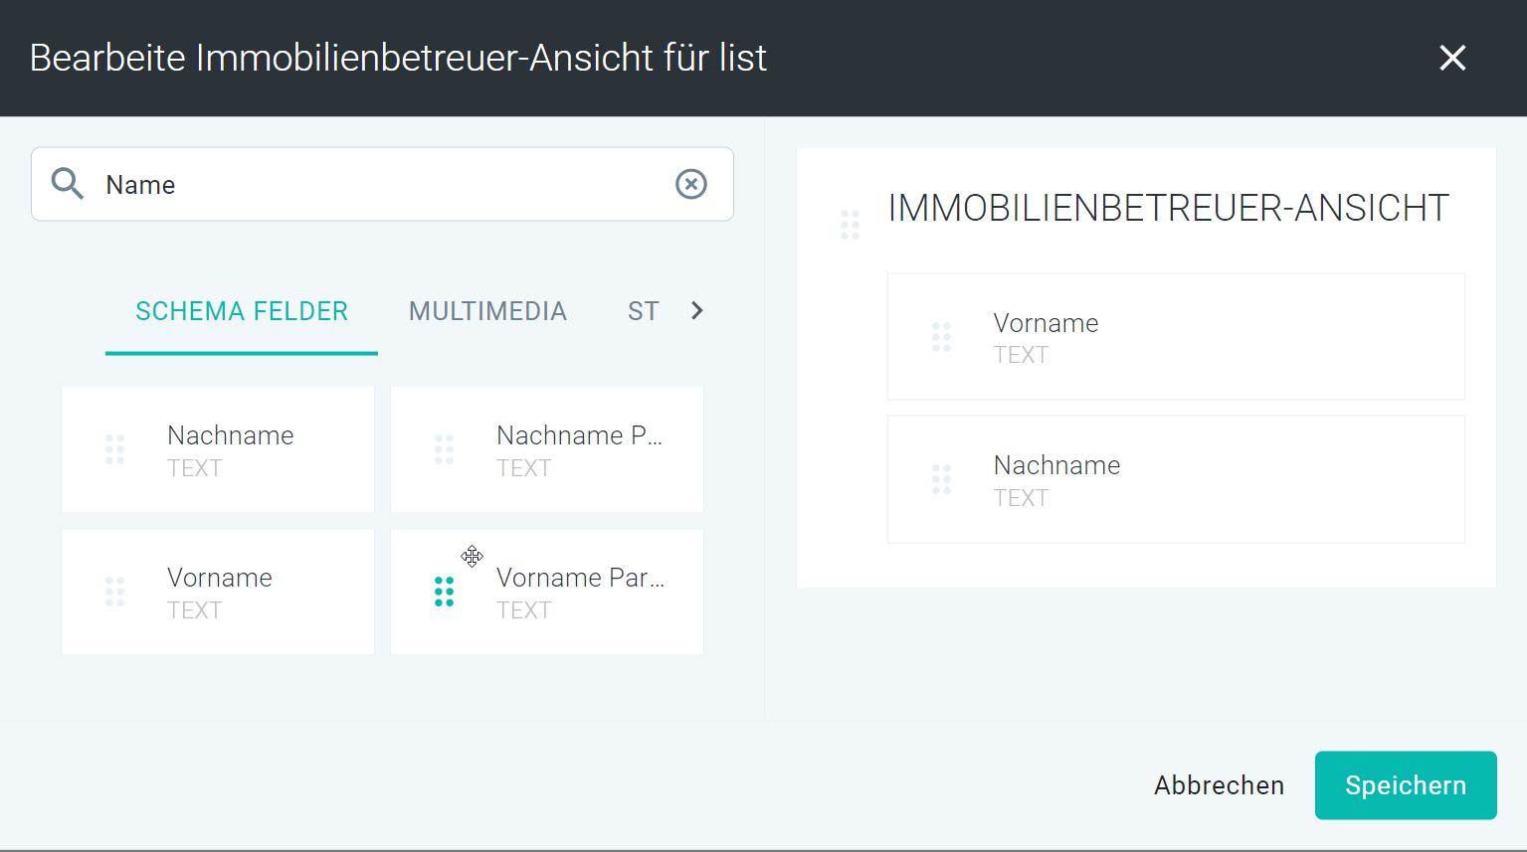Switch to the SCHEMA FELDER tab

coord(242,311)
